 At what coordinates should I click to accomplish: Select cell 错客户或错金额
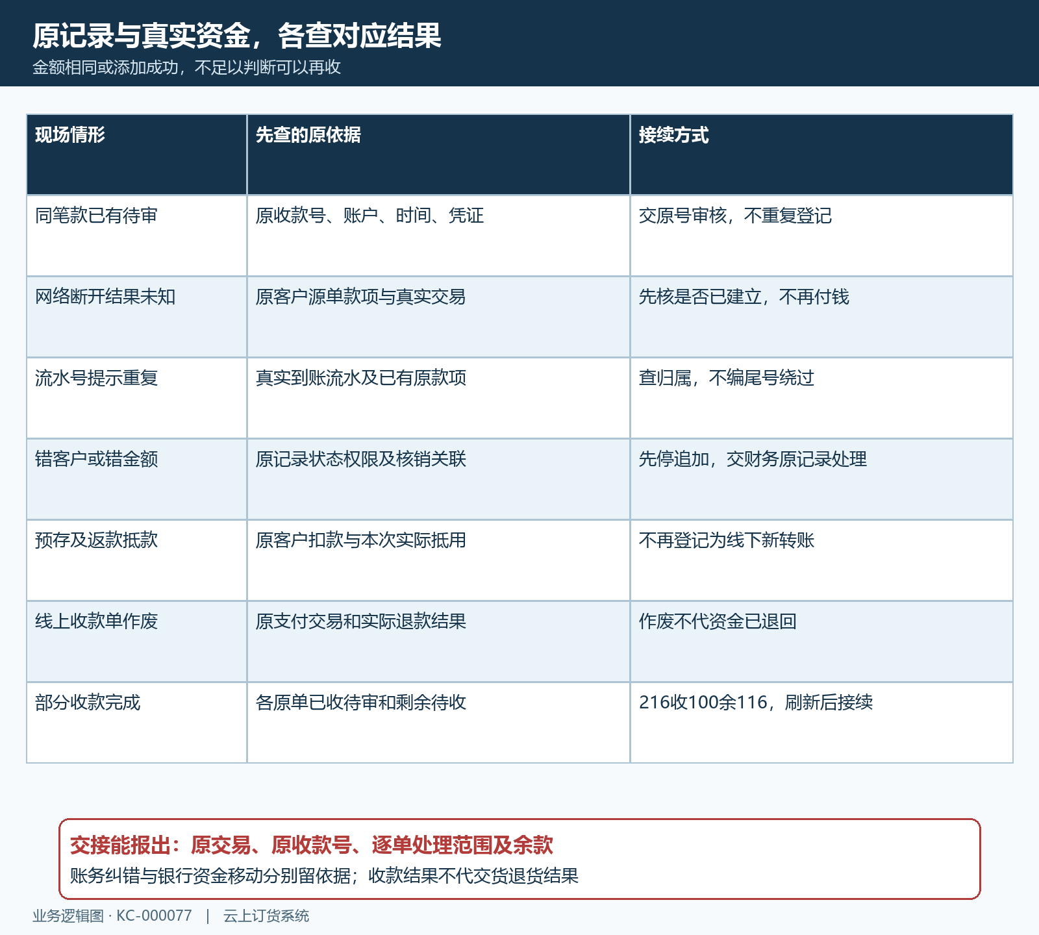point(136,479)
